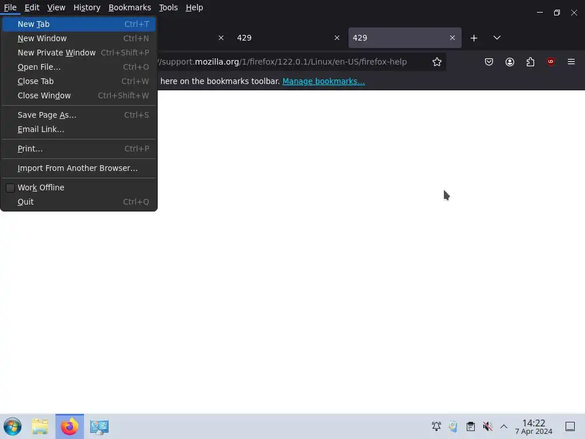Select the rightmost active 429 tab
The image size is (585, 439).
pos(405,38)
